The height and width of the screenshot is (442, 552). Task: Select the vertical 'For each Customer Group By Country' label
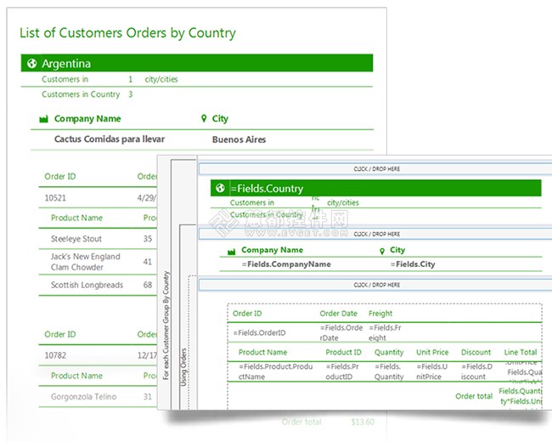[166, 325]
